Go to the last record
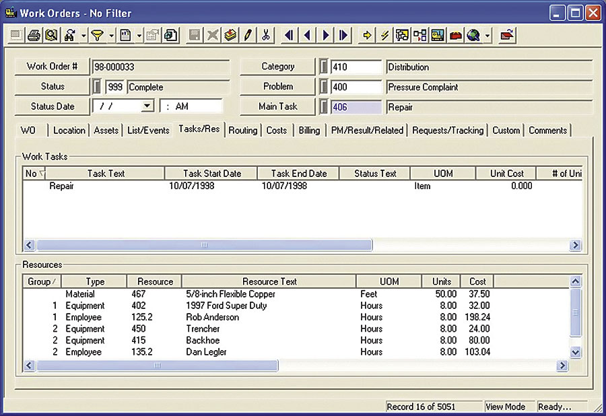This screenshot has width=606, height=416. [343, 36]
